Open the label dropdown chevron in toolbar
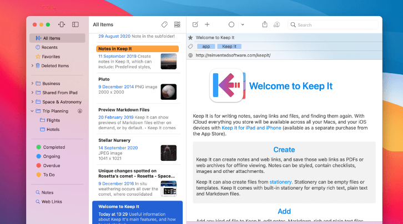This screenshot has height=224, width=403. (244, 25)
